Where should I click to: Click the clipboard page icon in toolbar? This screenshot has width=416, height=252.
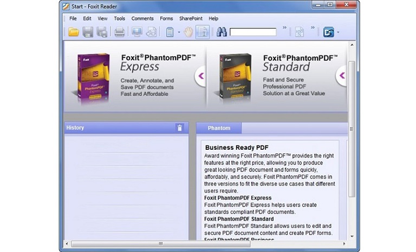pyautogui.click(x=170, y=32)
